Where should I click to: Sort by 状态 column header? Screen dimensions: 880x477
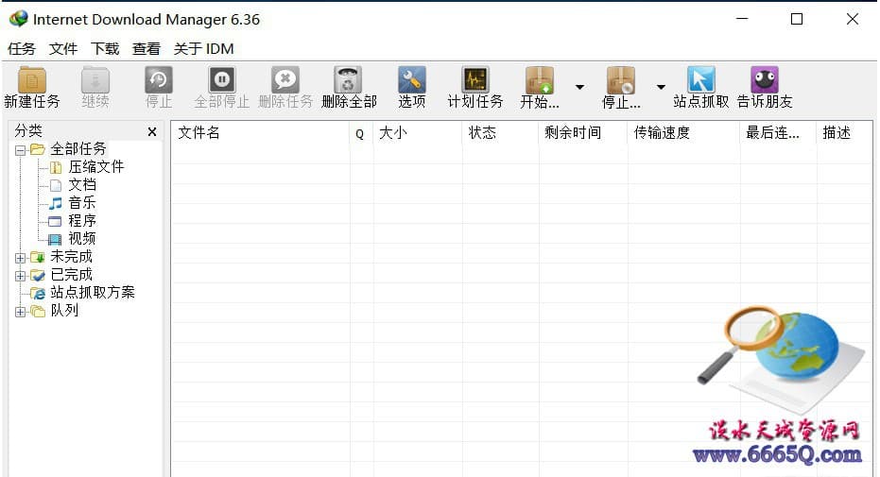(500, 133)
